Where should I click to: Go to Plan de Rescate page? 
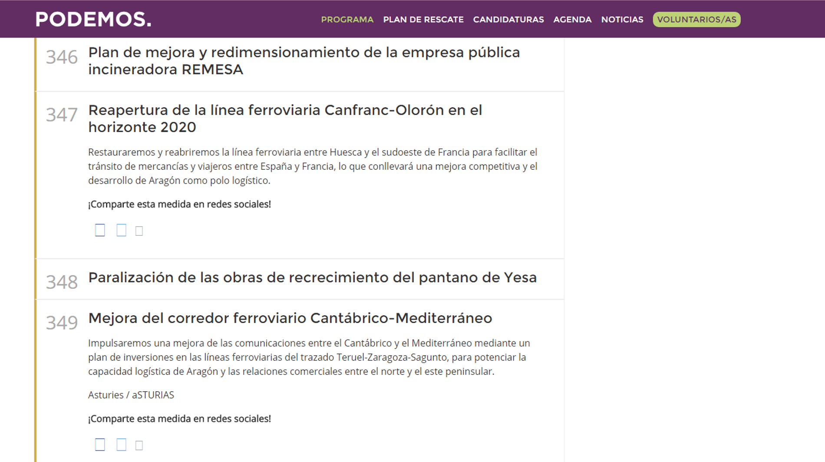point(423,20)
